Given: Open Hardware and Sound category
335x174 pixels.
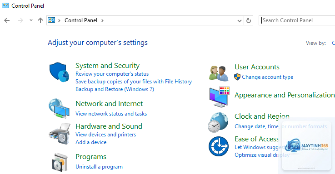Looking at the screenshot, I should [109, 126].
